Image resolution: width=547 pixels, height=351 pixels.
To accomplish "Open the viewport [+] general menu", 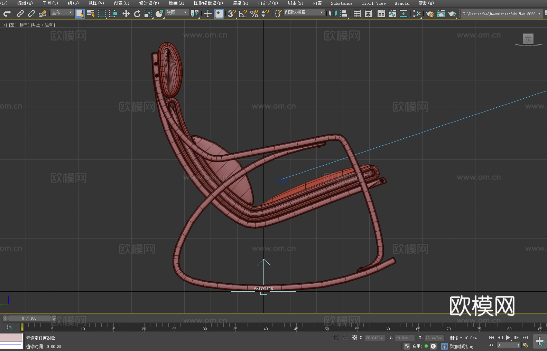I will (4, 25).
